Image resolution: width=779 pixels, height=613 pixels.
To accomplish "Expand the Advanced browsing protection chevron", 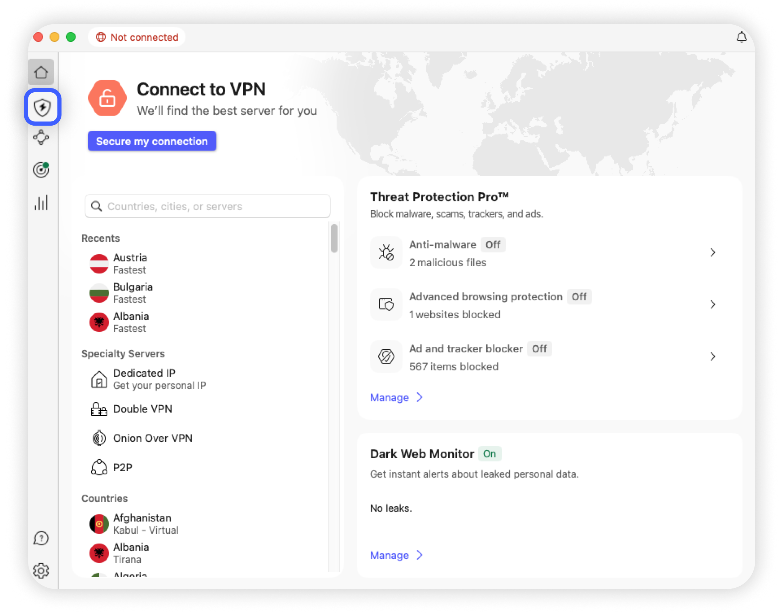I will pyautogui.click(x=713, y=305).
